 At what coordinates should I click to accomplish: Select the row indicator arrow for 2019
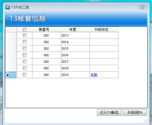pos(11,75)
